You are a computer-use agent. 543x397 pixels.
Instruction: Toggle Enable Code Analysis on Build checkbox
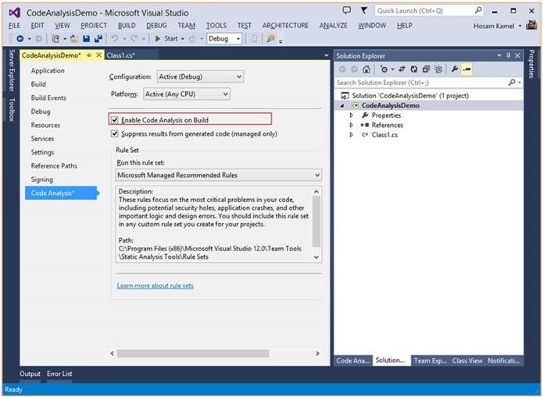115,120
